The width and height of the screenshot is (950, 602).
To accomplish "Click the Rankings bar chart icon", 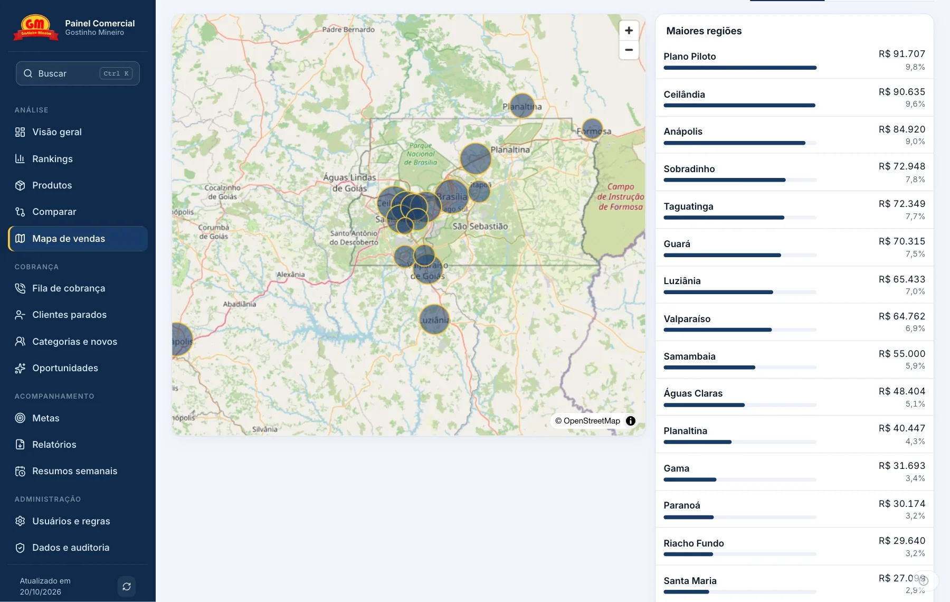I will coord(20,158).
